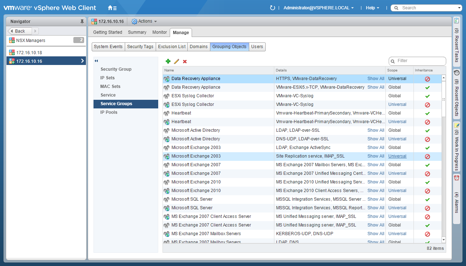Click the refresh icon in header
The image size is (466, 266).
pos(272,8)
